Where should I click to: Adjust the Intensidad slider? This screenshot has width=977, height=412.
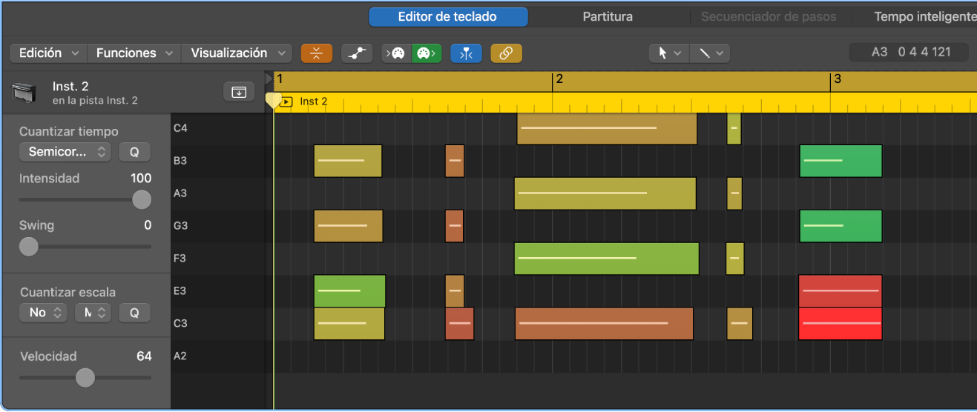141,199
